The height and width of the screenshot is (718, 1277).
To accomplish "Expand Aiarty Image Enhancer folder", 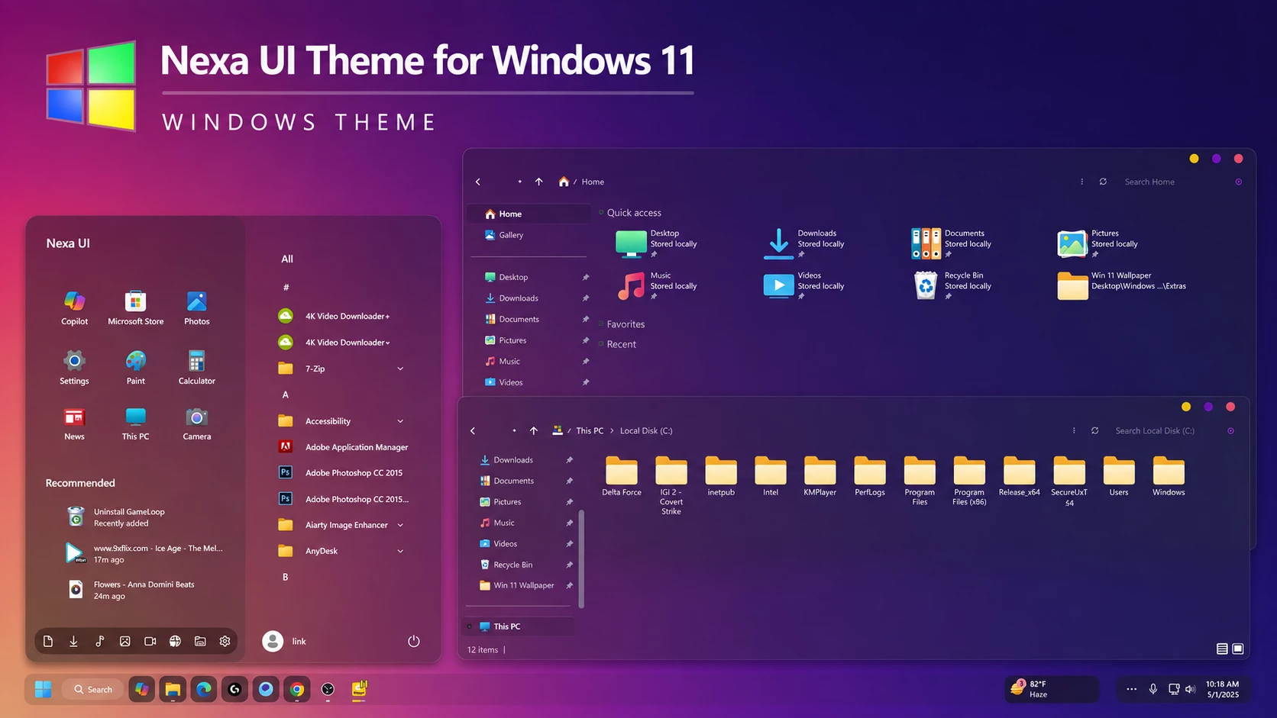I will click(400, 525).
